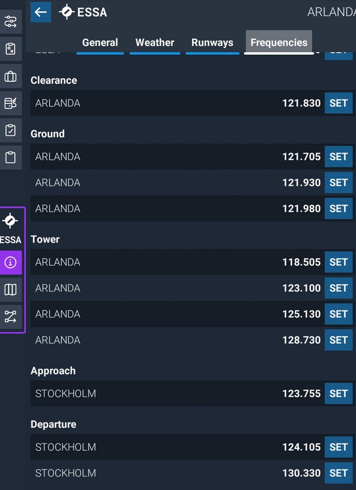This screenshot has height=490, width=356.
Task: Switch to the General tab
Action: (100, 43)
